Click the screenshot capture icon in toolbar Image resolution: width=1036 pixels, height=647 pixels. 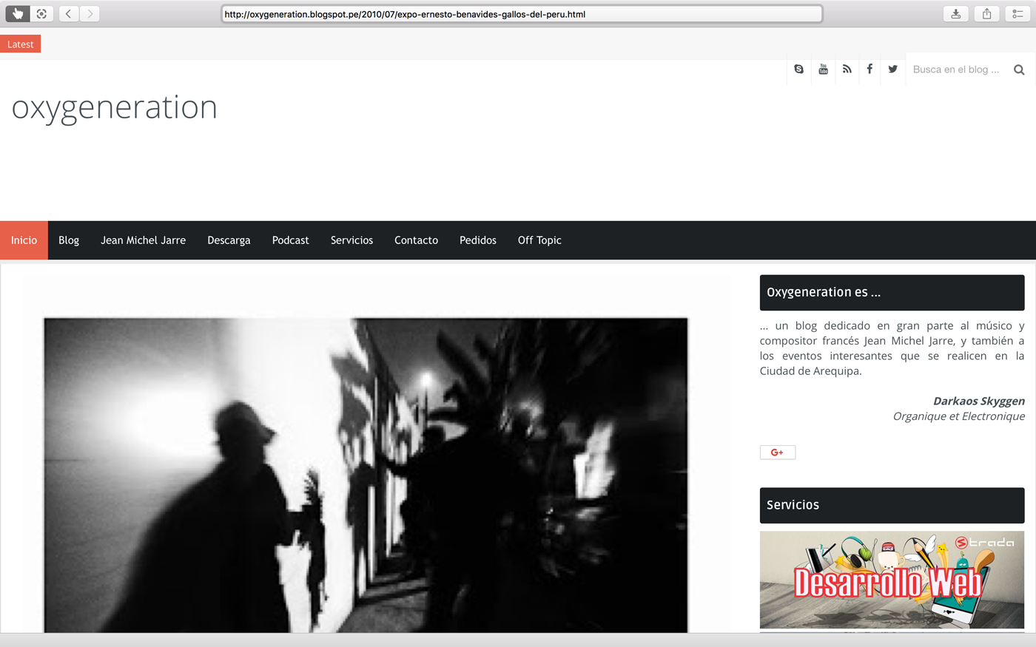(x=42, y=13)
